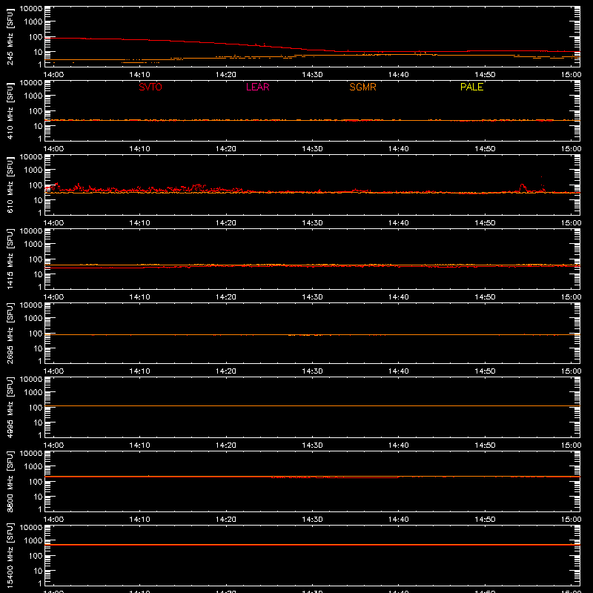Click the 14:40 tick label under the 2695 MHz plot
Viewport: 593px width, 593px height.
click(x=399, y=371)
